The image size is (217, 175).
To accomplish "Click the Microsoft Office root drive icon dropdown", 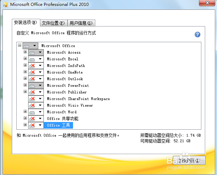I will (x=30, y=46).
